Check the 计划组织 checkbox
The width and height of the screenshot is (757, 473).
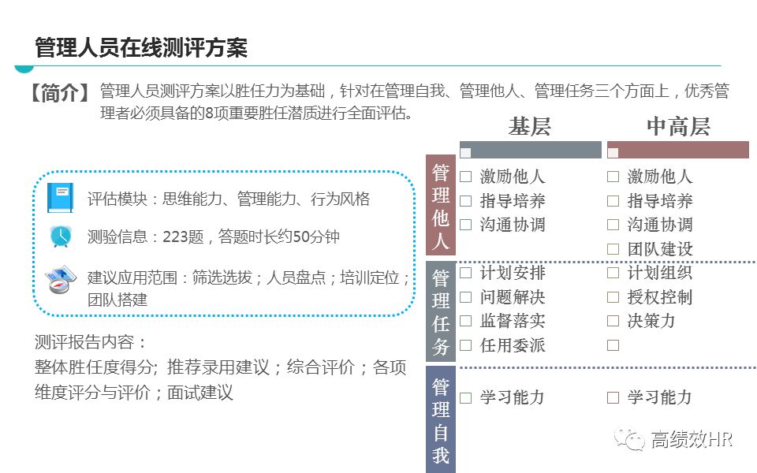point(613,273)
